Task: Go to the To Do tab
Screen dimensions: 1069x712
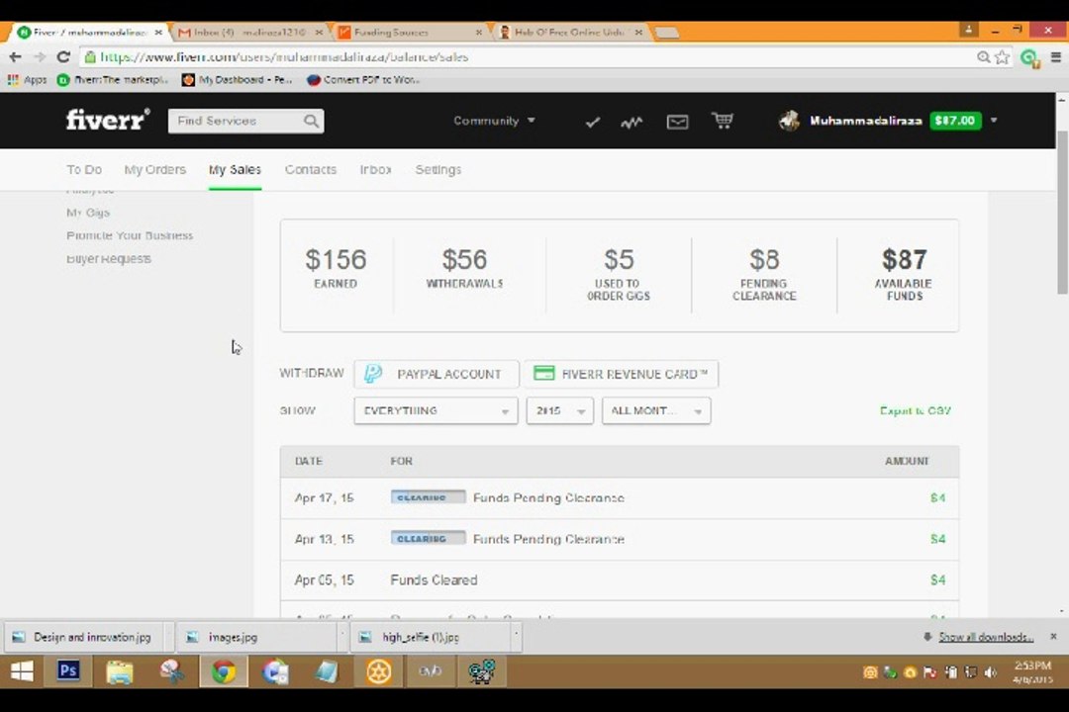Action: [x=84, y=170]
